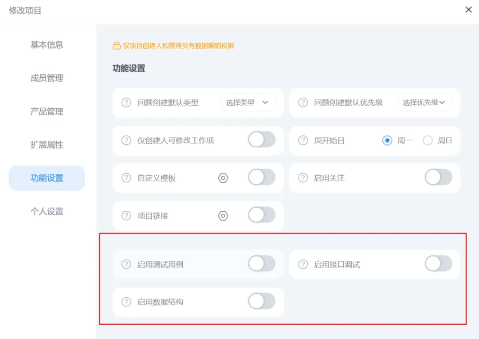Viewport: 479px width, 339px height.
Task: Expand the 选择优先级 dropdown
Action: (x=424, y=102)
